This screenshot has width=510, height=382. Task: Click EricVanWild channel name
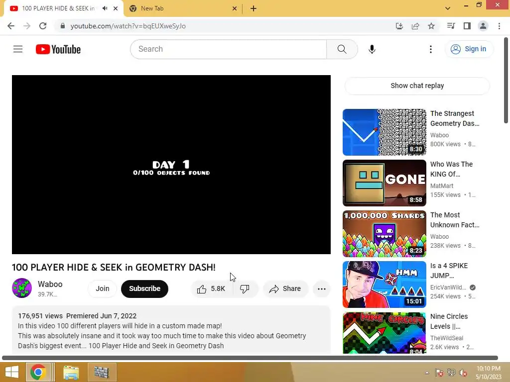click(x=448, y=287)
